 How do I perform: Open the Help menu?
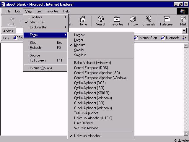pyautogui.click(x=66, y=11)
